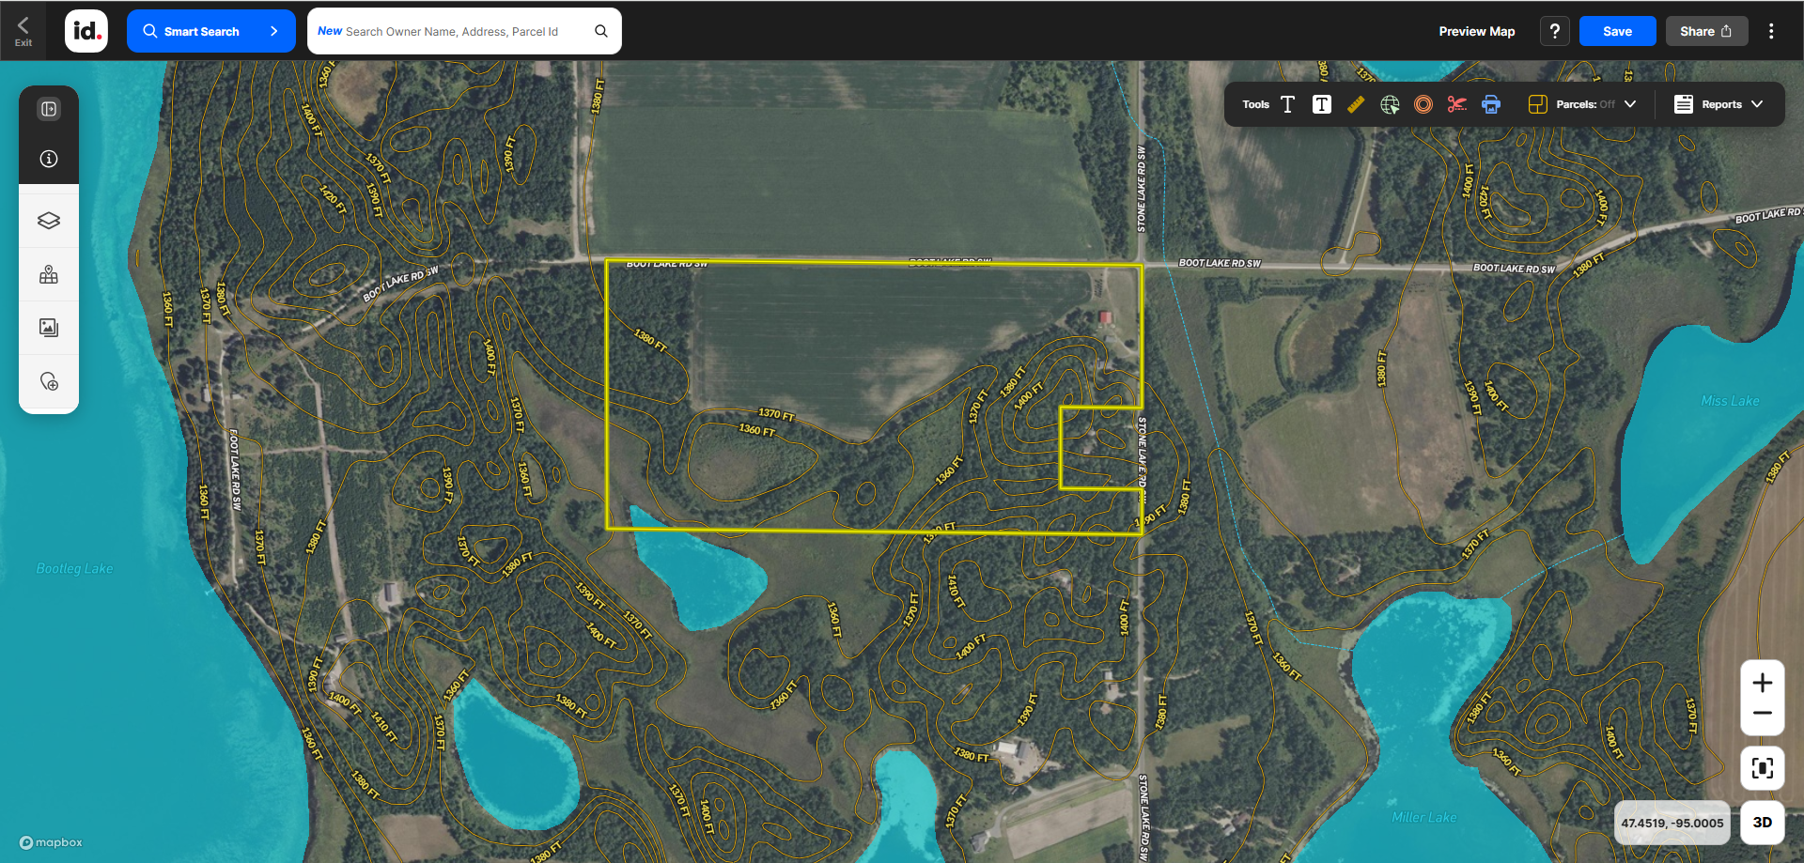The image size is (1804, 863).
Task: Select the text label tool
Action: click(1287, 104)
